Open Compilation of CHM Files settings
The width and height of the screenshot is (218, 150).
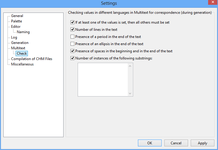[31, 59]
